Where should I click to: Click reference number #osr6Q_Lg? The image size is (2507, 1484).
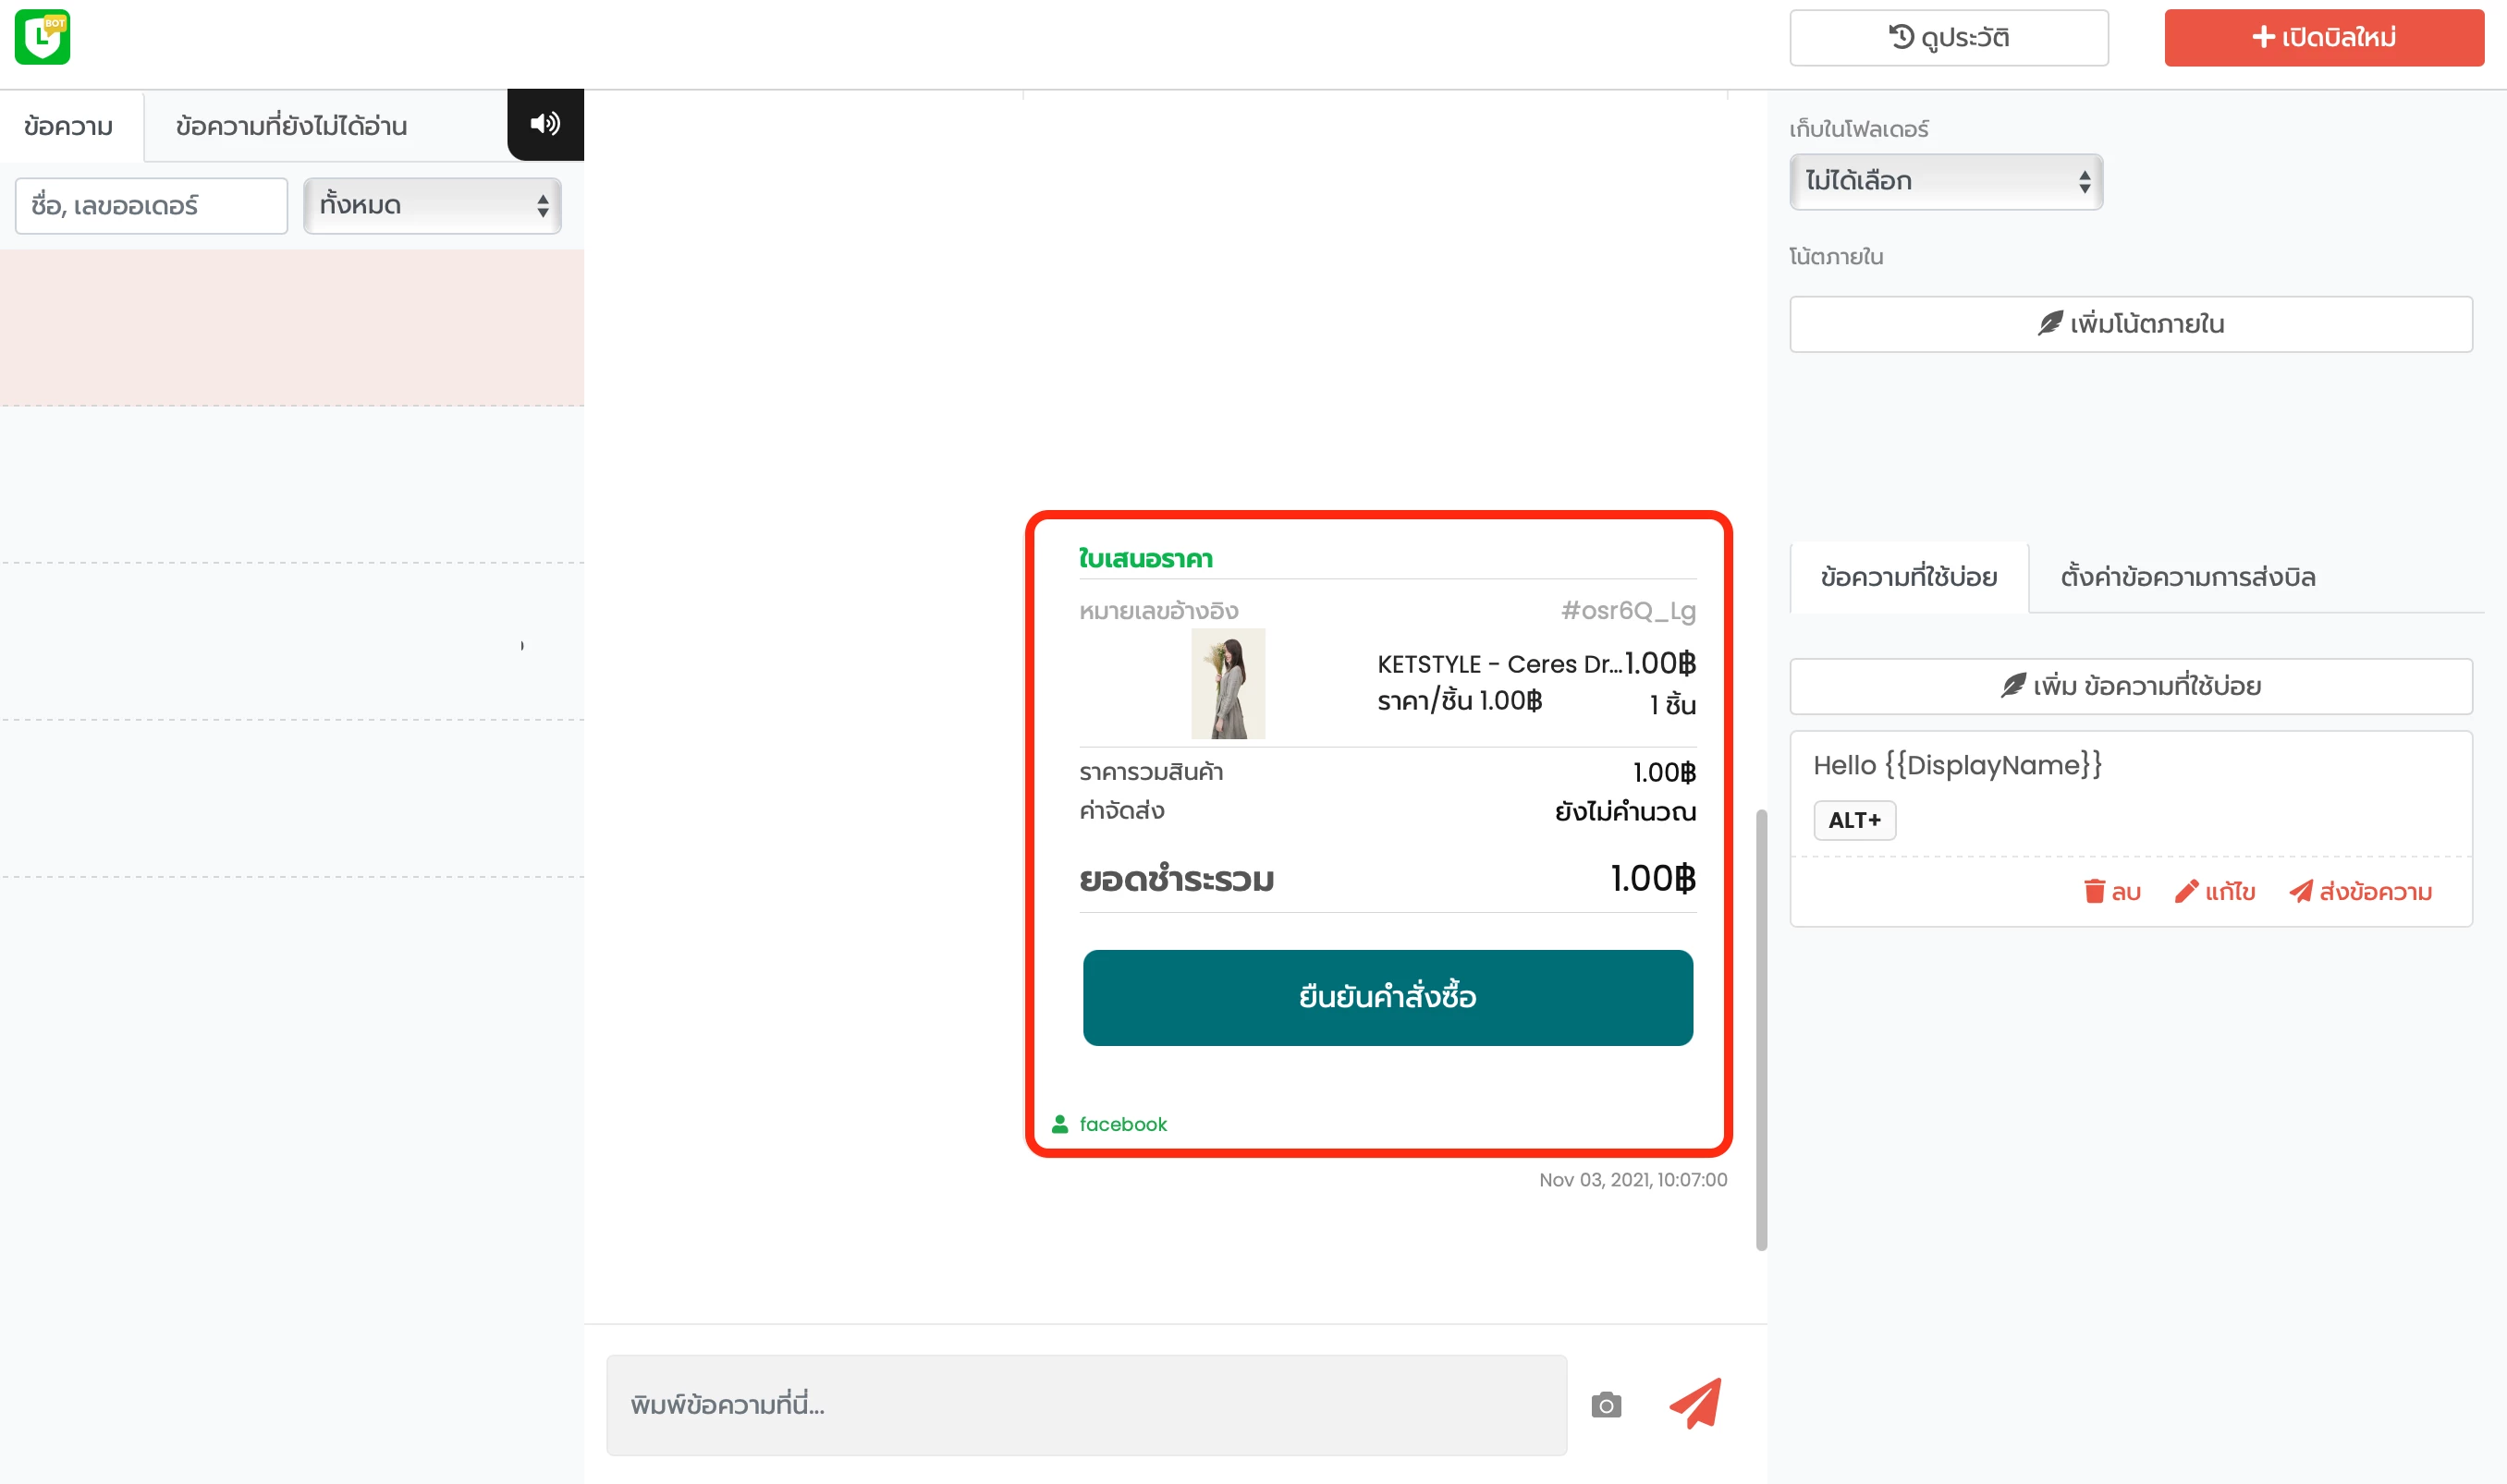point(1628,611)
